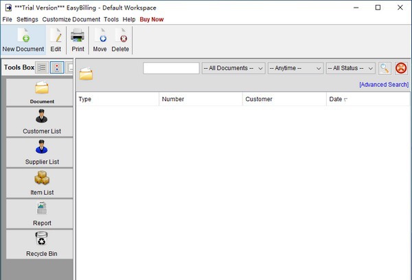The height and width of the screenshot is (280, 412).
Task: Click folder icon beside search field
Action: click(x=87, y=74)
